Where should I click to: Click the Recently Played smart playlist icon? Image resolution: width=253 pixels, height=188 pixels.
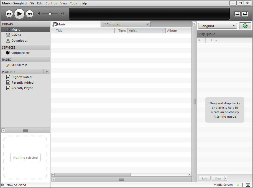pyautogui.click(x=8, y=88)
